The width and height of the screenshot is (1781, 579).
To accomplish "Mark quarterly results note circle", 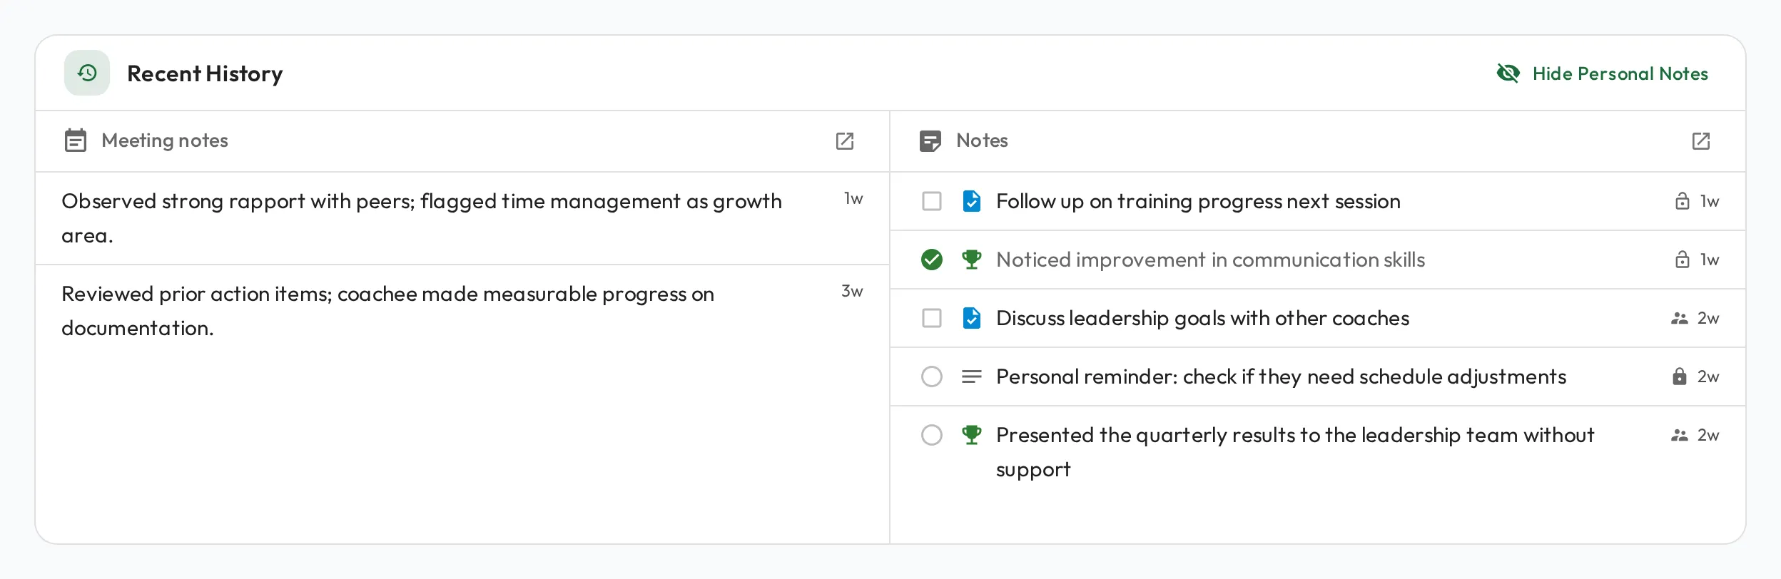I will (932, 435).
